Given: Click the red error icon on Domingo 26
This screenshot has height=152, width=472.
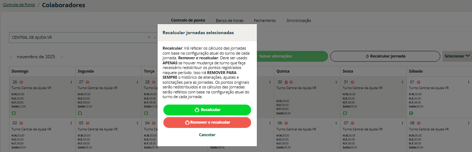Looking at the screenshot, I should pos(21,82).
